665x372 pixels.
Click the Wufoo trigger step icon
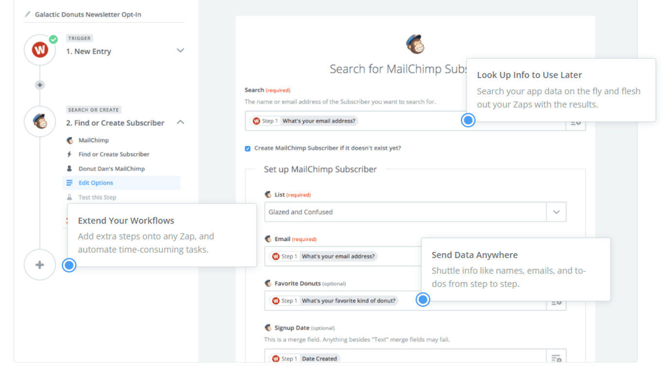click(x=40, y=50)
